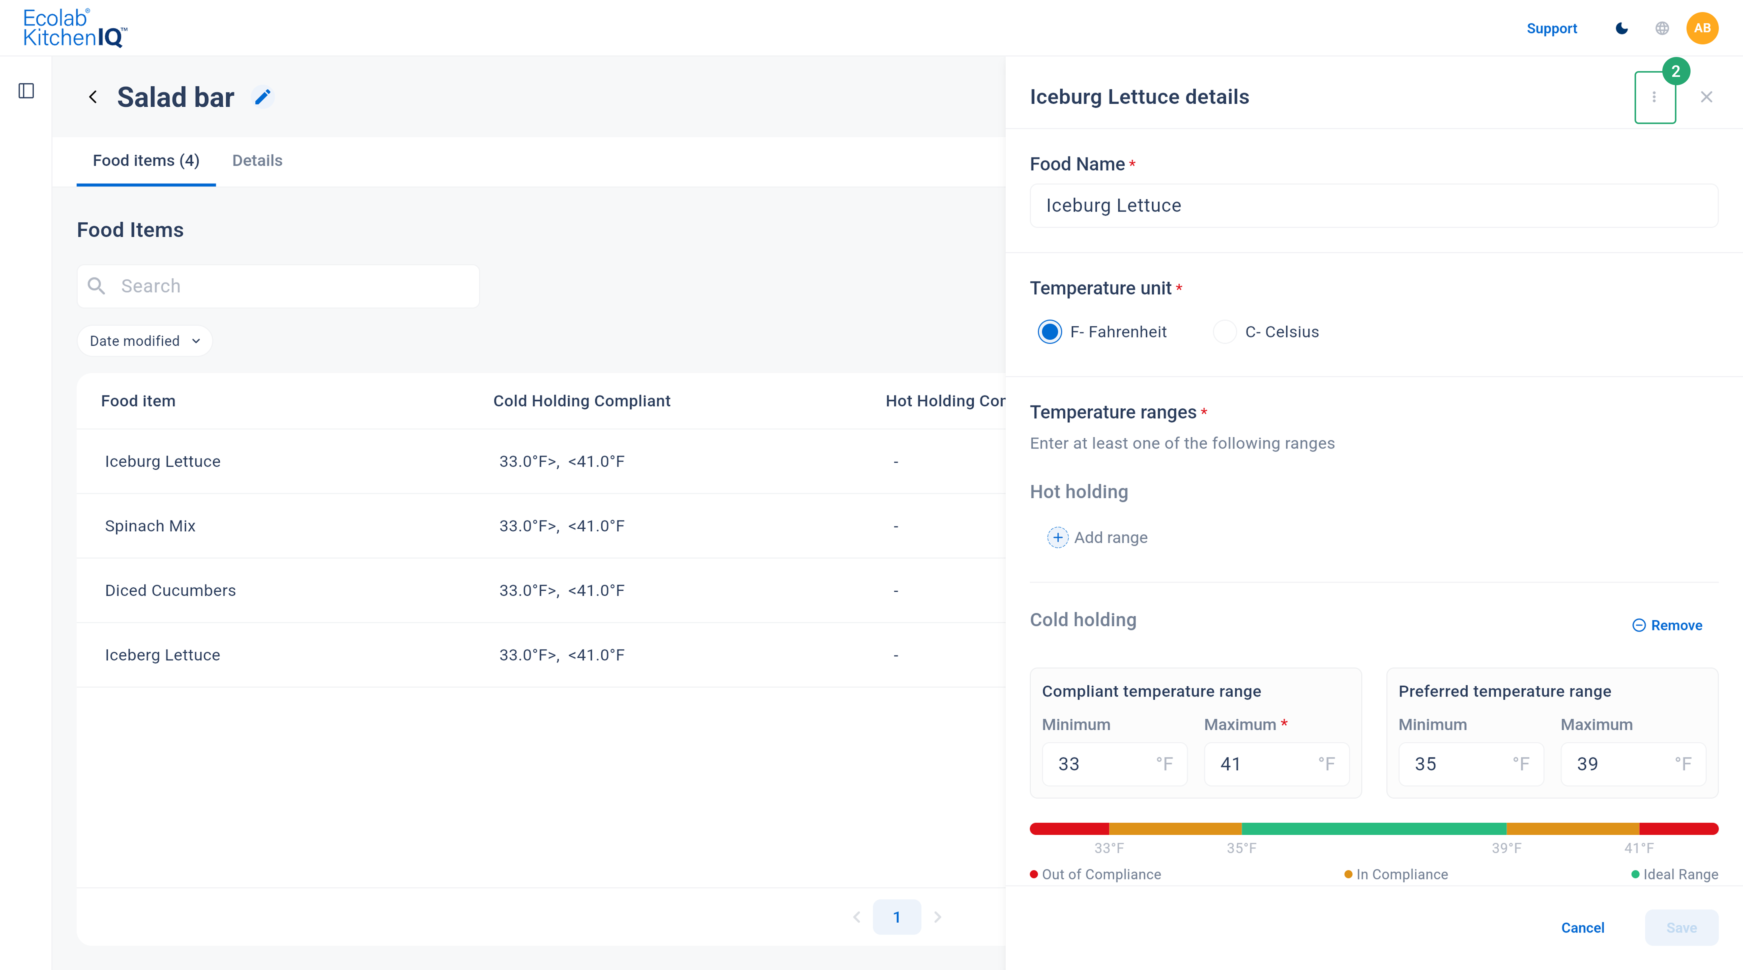Focus the Food Items search box

278,286
